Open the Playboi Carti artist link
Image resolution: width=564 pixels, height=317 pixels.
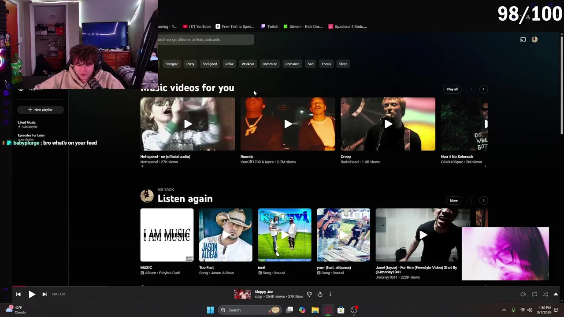tap(170, 273)
